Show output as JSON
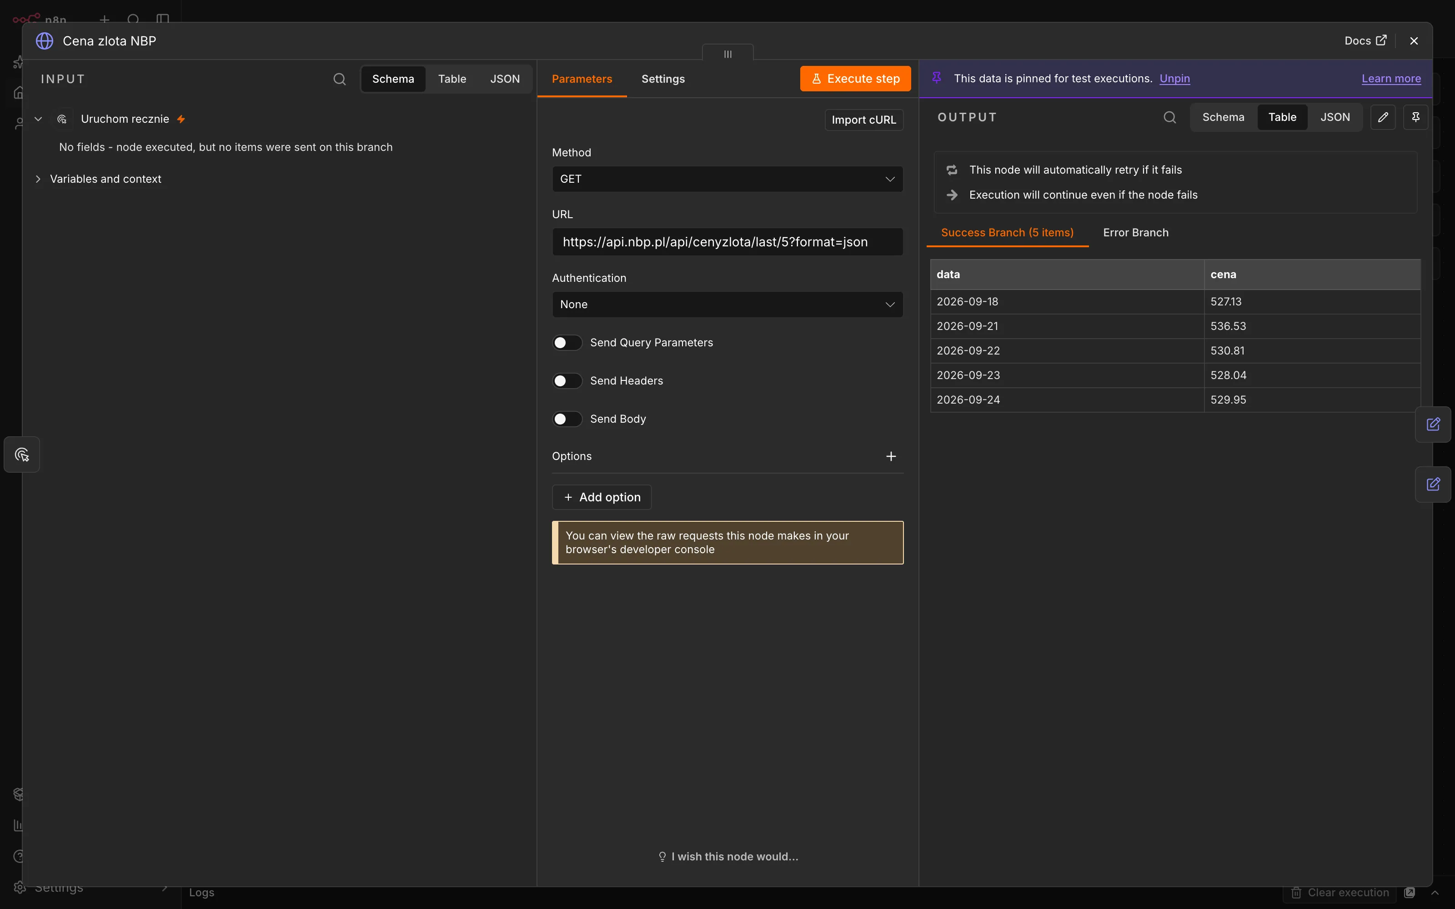The width and height of the screenshot is (1455, 909). (x=1335, y=117)
